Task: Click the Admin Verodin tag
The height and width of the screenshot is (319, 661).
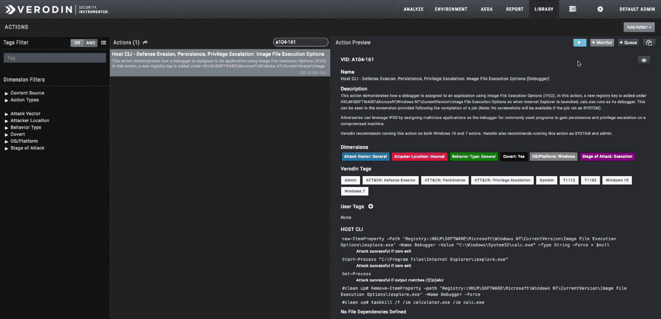Action: (x=350, y=180)
